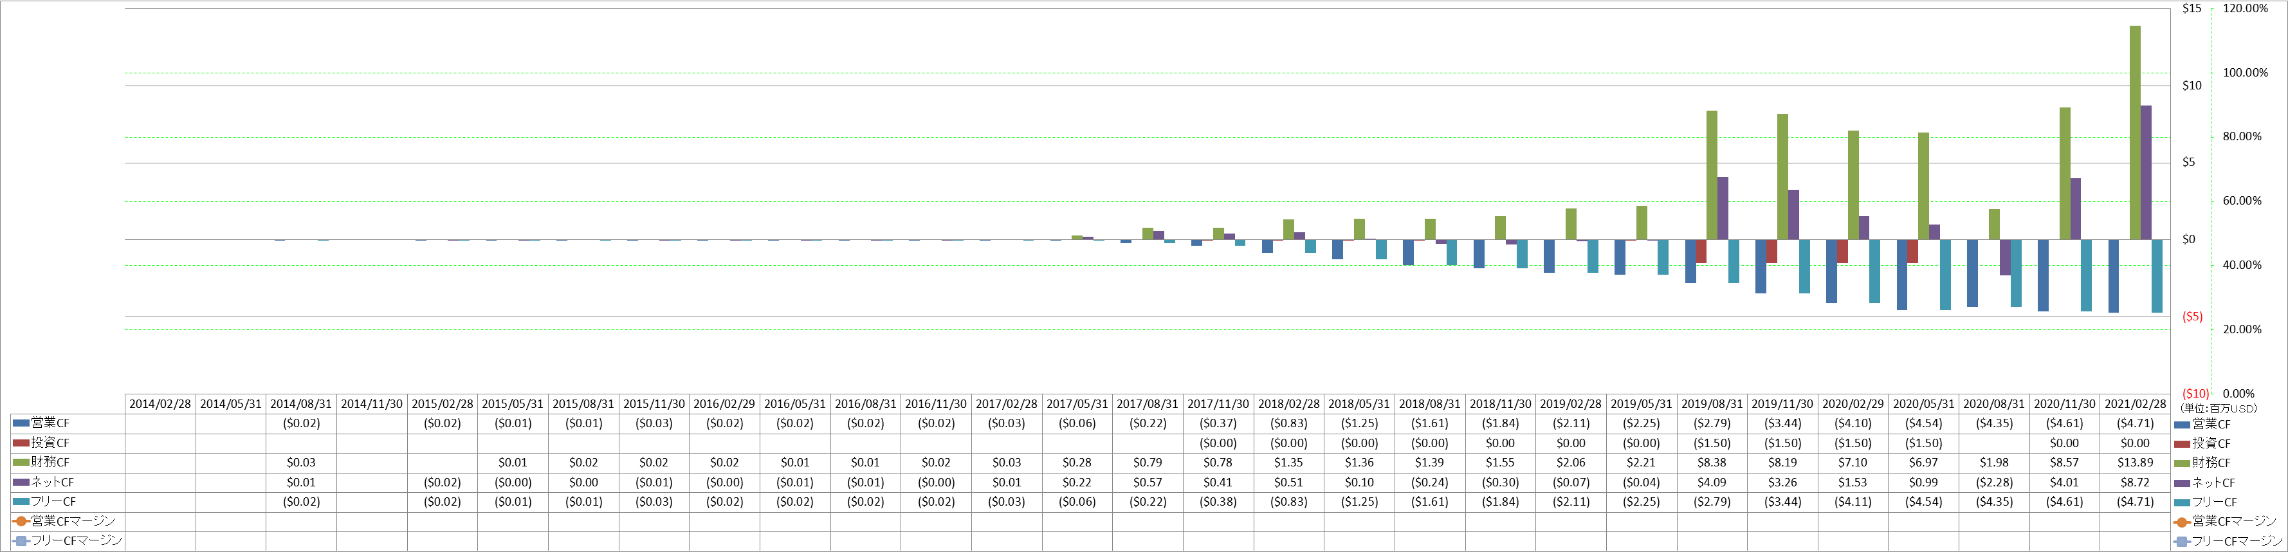The image size is (2288, 552).
Task: Click the ネットCF cell showing ($2.28)
Action: [1994, 482]
